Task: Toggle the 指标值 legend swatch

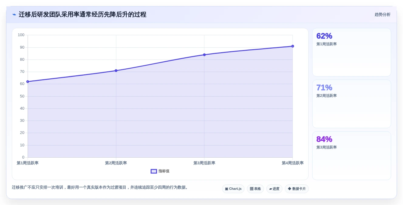Action: [x=154, y=171]
